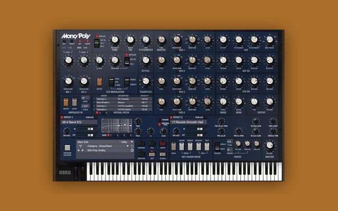Toggle the Arpeggiator ON/OFF switch
The width and height of the screenshot is (338, 211).
[66, 102]
